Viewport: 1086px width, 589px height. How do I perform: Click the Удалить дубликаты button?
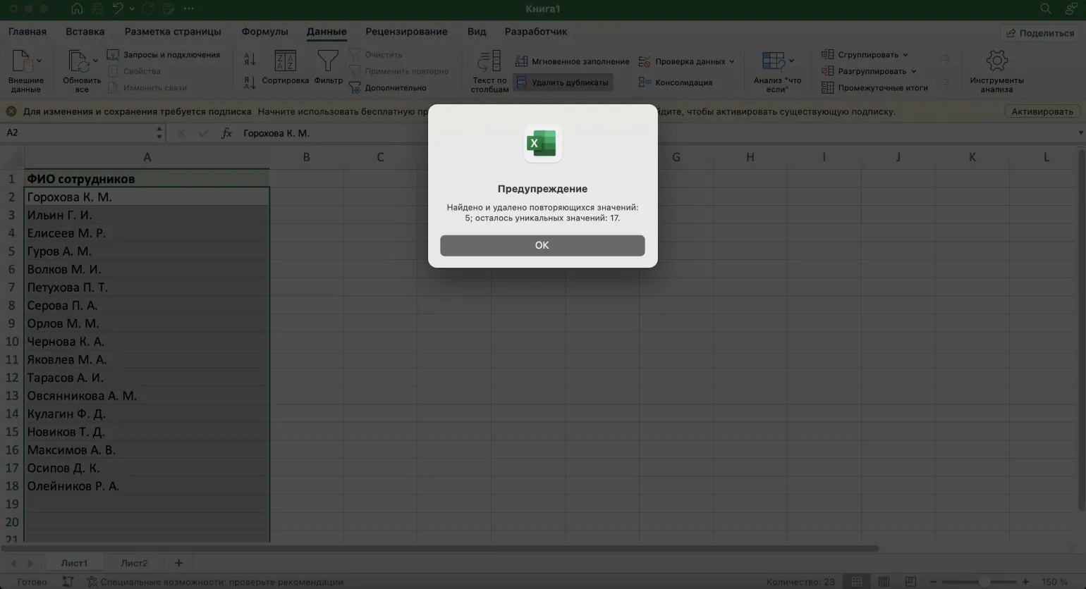562,82
